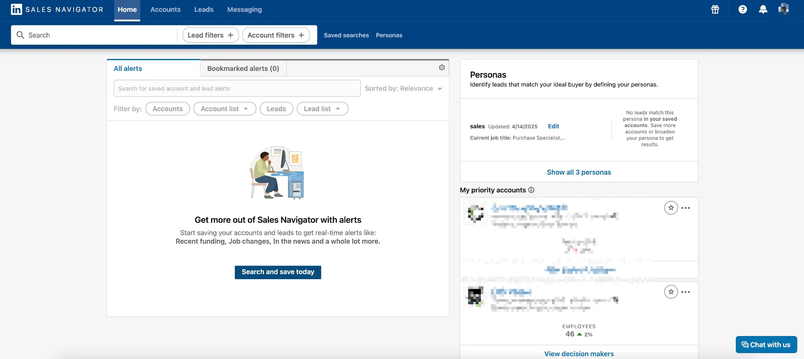The height and width of the screenshot is (359, 804).
Task: Open the gift icon in top bar
Action: pyautogui.click(x=715, y=10)
